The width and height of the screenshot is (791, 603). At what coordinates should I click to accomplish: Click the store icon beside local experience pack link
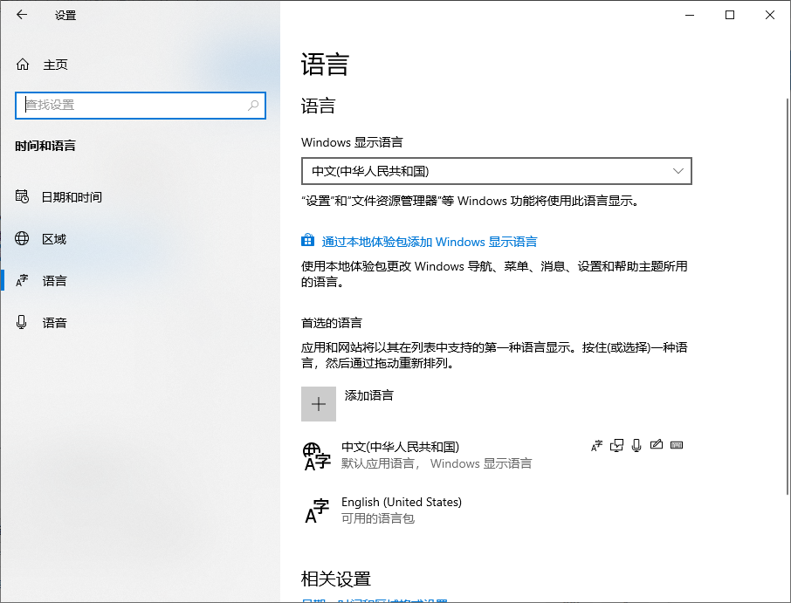point(307,242)
